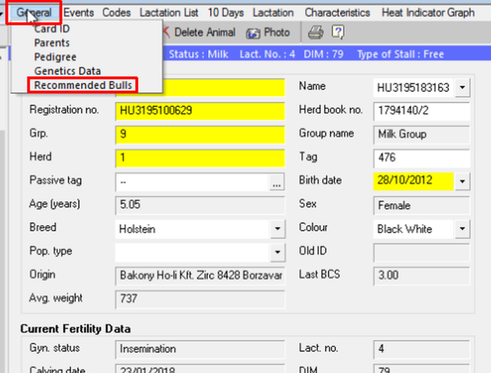Expand the Pop. type dropdown
491x373 pixels.
[x=277, y=252]
